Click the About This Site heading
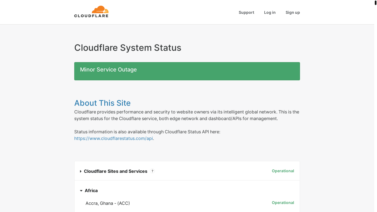Viewport: 377px width, 212px height. point(102,103)
